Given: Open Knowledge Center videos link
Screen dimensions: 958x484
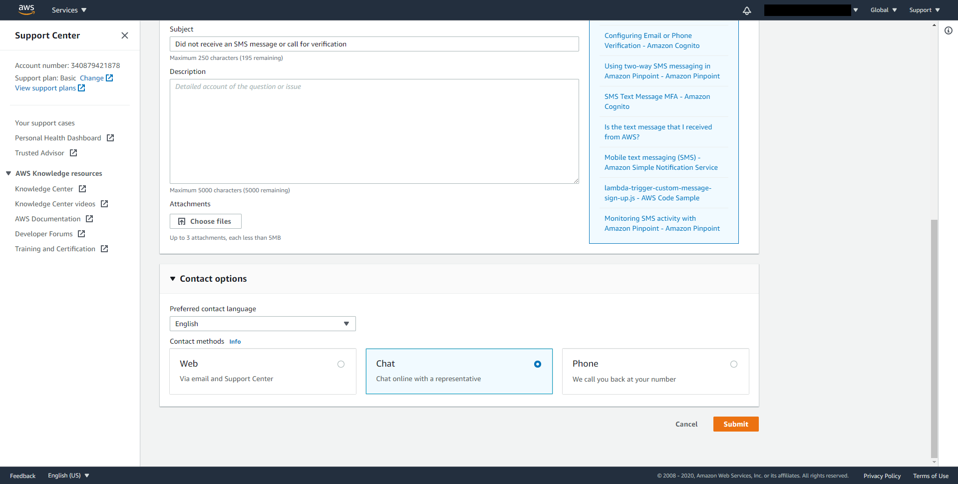Looking at the screenshot, I should pyautogui.click(x=55, y=204).
